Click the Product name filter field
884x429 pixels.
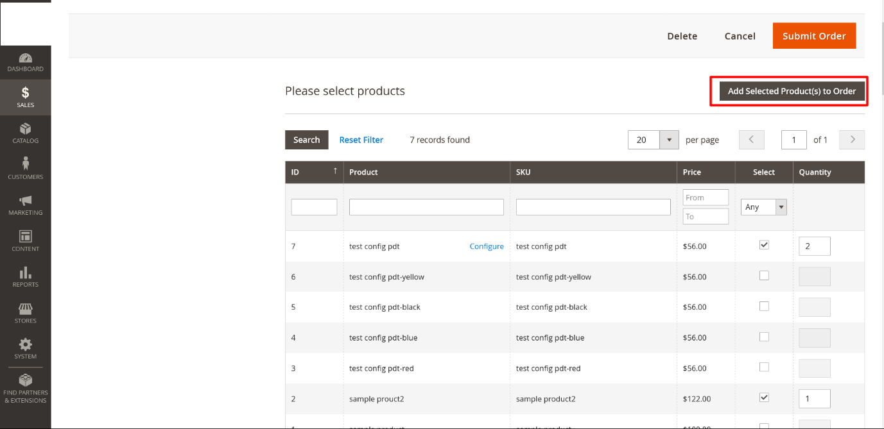click(426, 207)
